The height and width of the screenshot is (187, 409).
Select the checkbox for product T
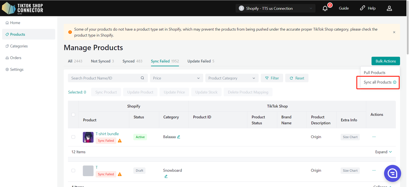(73, 170)
